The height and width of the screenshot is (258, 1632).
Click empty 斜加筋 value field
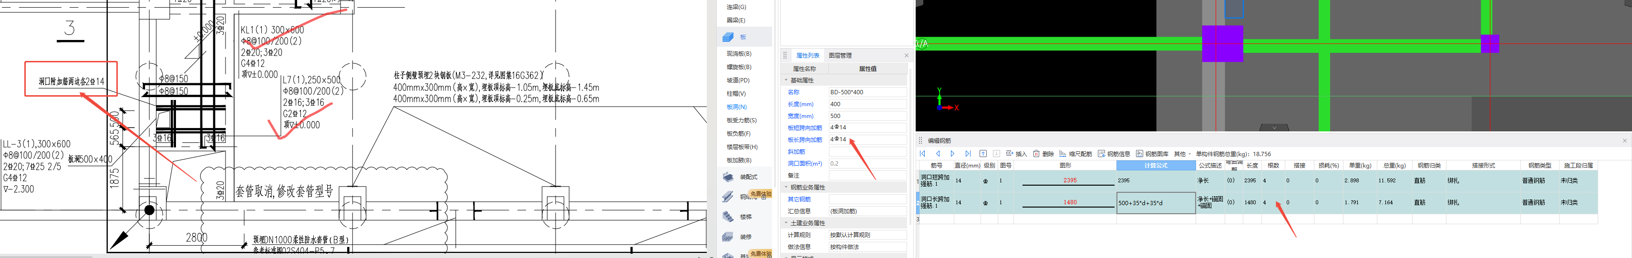[x=868, y=152]
